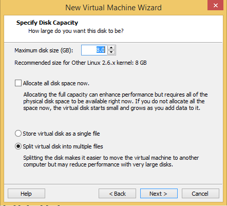The image size is (227, 206).
Task: Click the highlighted 8.0 value
Action: point(101,50)
